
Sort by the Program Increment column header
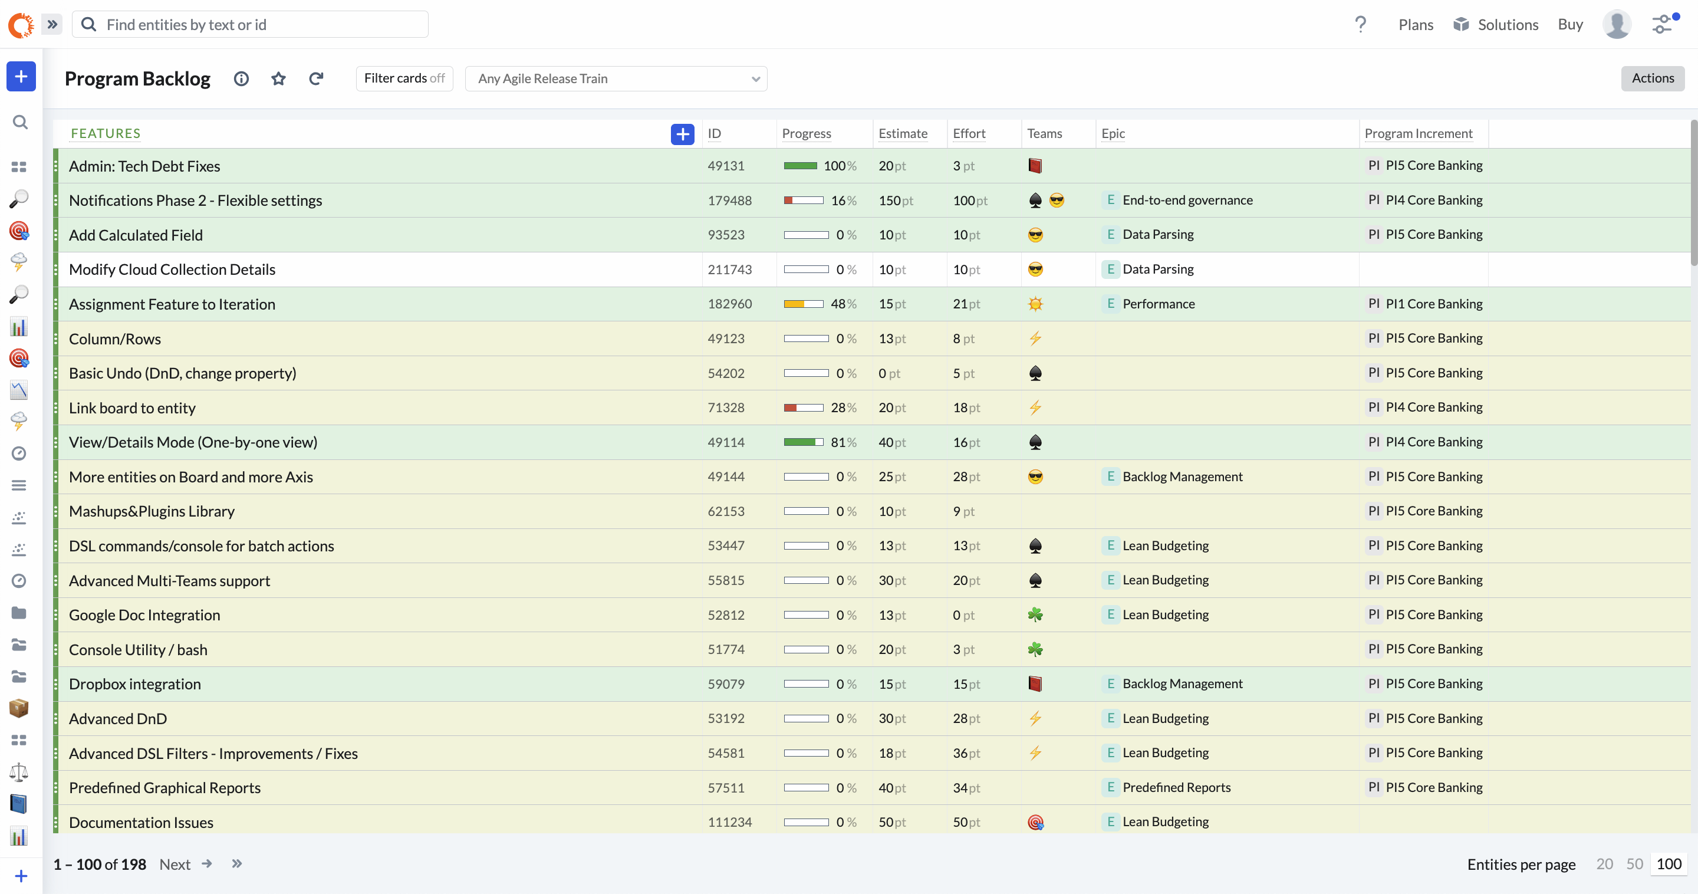[x=1418, y=133]
